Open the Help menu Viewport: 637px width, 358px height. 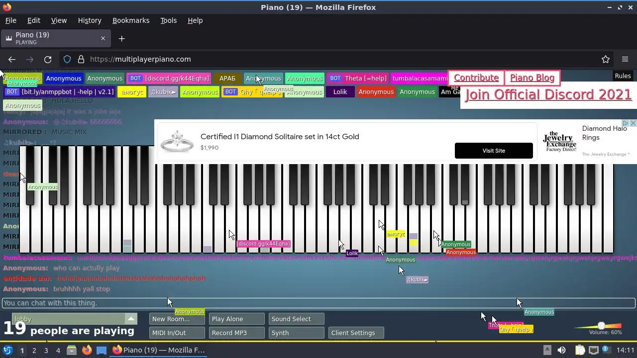point(195,20)
